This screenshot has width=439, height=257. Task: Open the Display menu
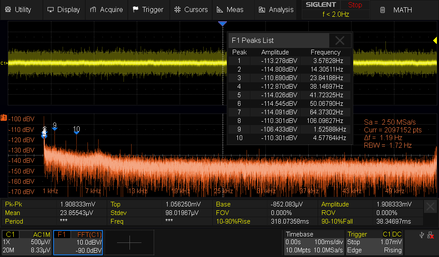pos(63,9)
